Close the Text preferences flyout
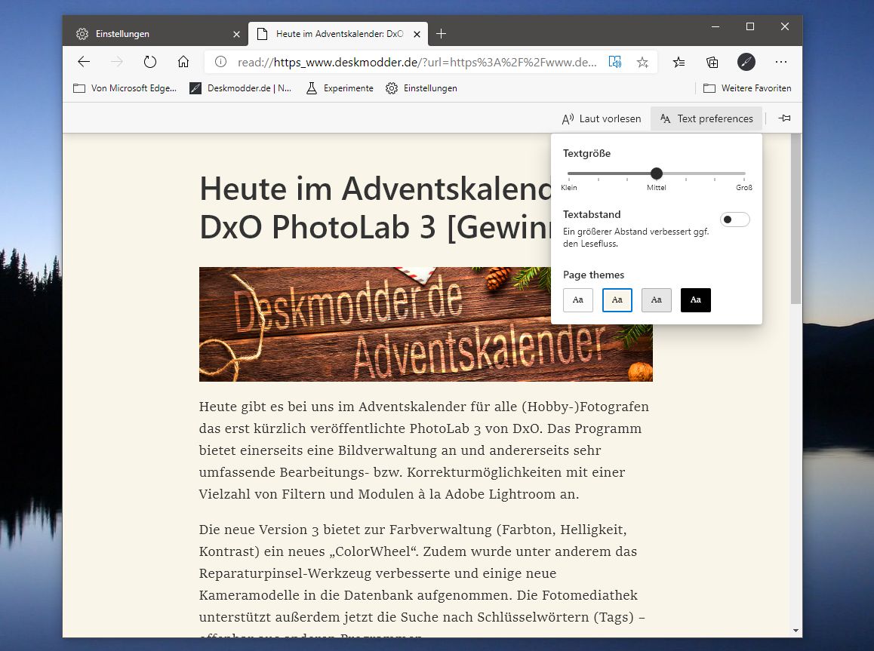874x651 pixels. [706, 118]
